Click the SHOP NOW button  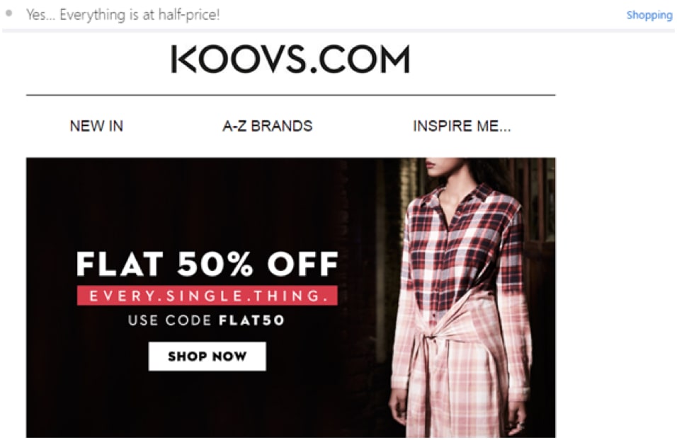coord(207,357)
